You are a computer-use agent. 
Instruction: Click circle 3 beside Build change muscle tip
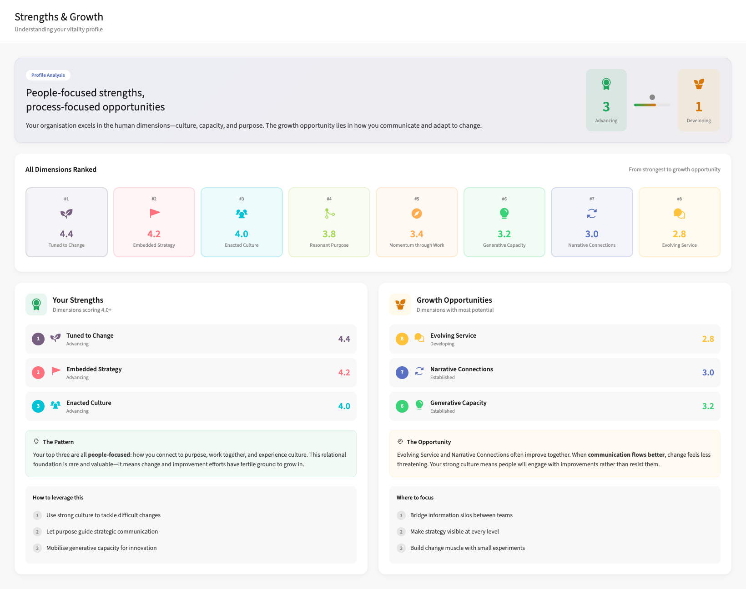click(401, 548)
